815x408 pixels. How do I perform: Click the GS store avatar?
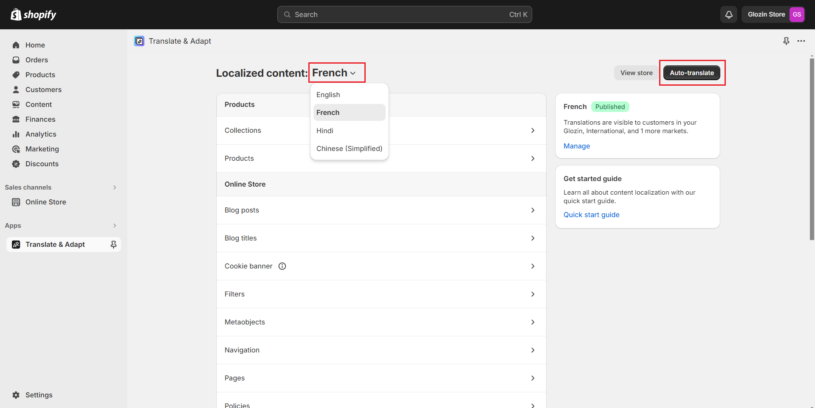coord(797,14)
